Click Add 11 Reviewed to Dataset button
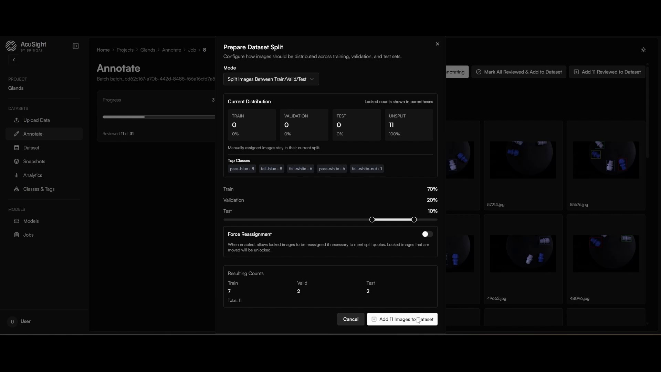 [607, 72]
